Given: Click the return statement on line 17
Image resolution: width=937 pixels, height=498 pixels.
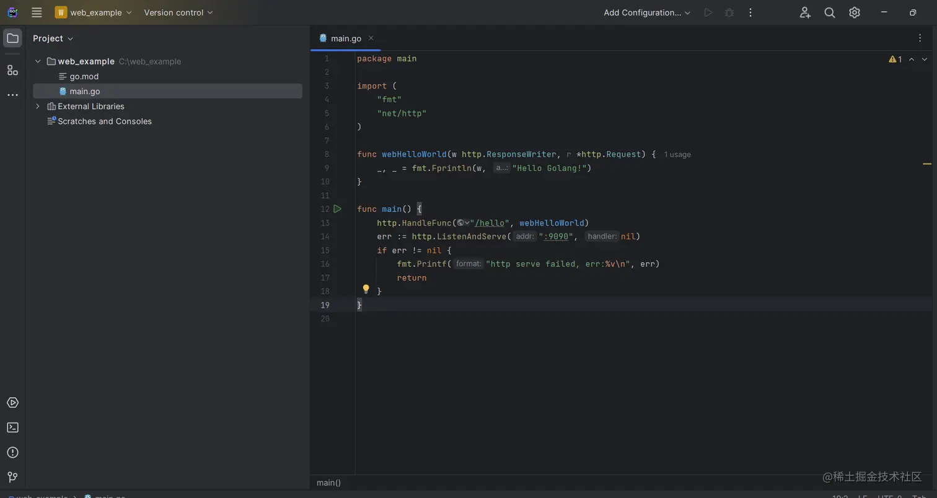Looking at the screenshot, I should (411, 278).
